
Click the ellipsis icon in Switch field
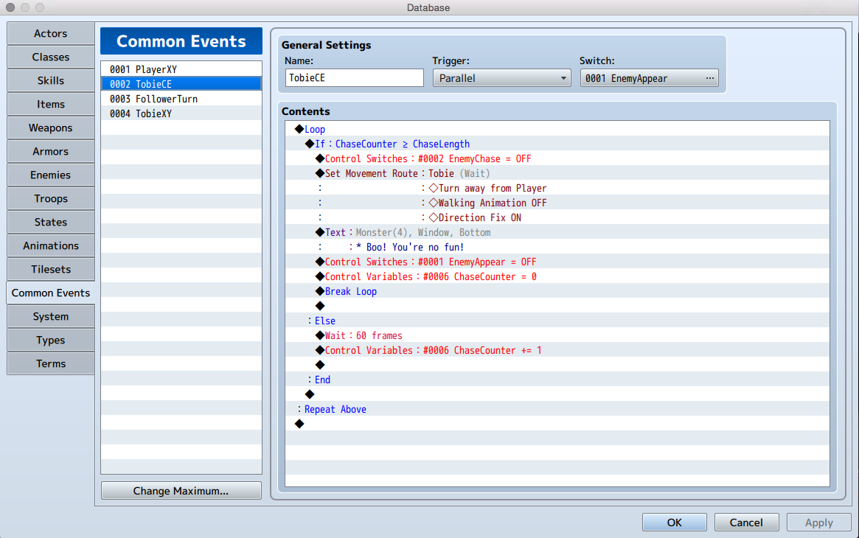click(709, 77)
